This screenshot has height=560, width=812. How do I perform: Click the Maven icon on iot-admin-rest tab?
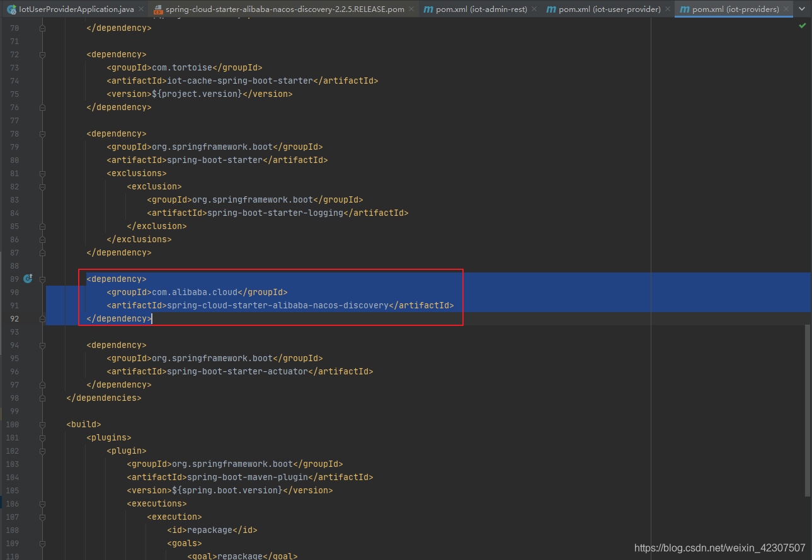click(x=428, y=9)
